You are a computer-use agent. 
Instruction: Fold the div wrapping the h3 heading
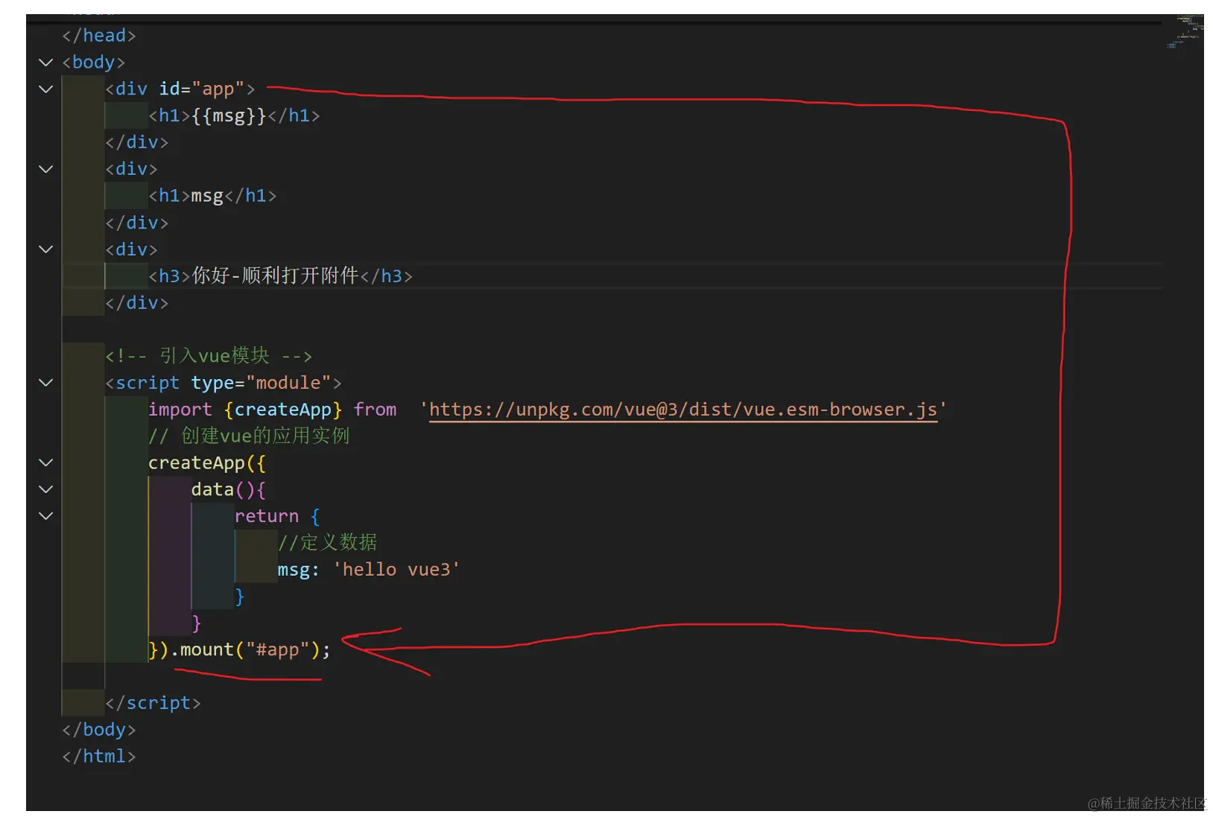click(x=46, y=249)
